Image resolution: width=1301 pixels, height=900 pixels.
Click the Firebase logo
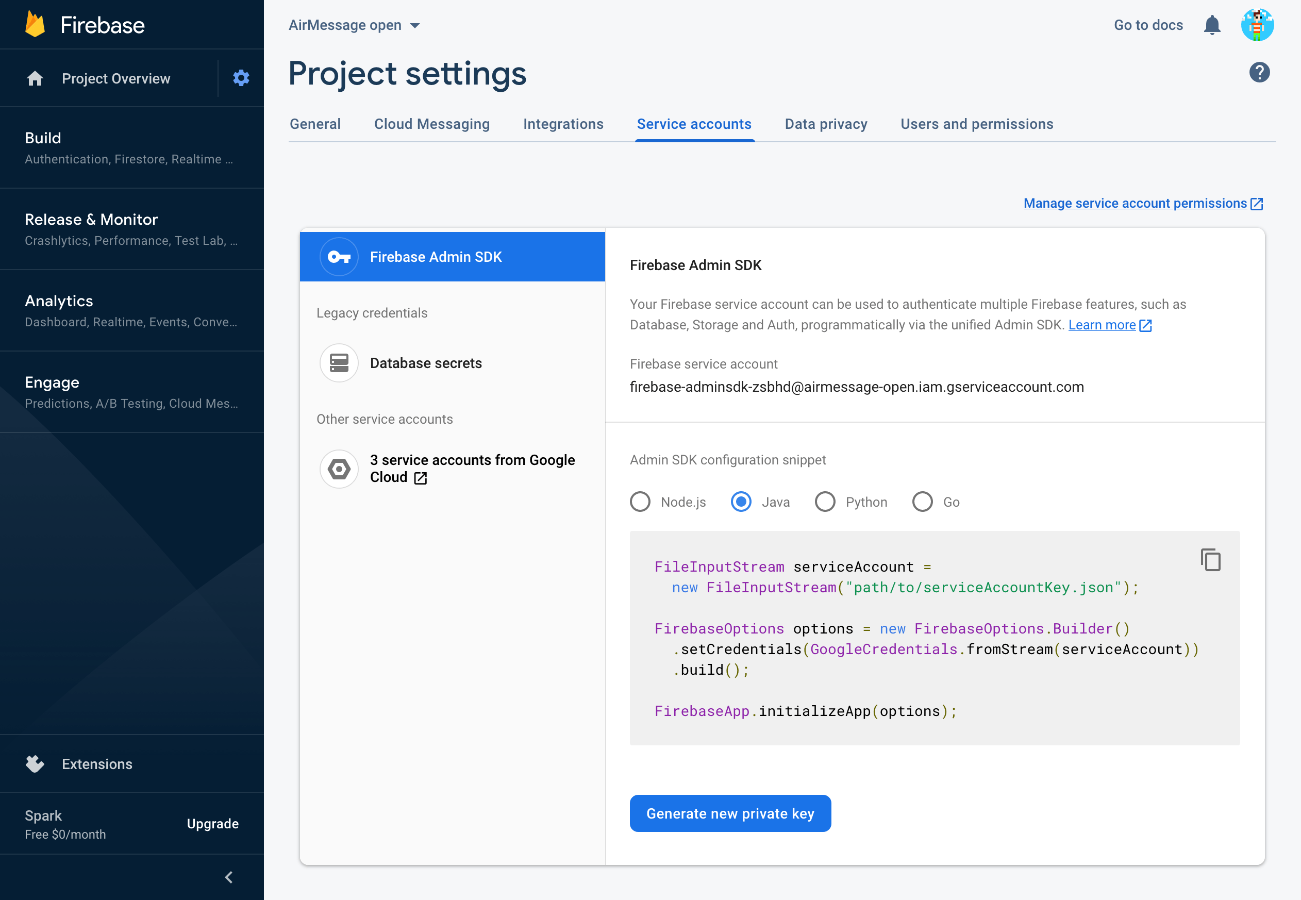coord(35,25)
